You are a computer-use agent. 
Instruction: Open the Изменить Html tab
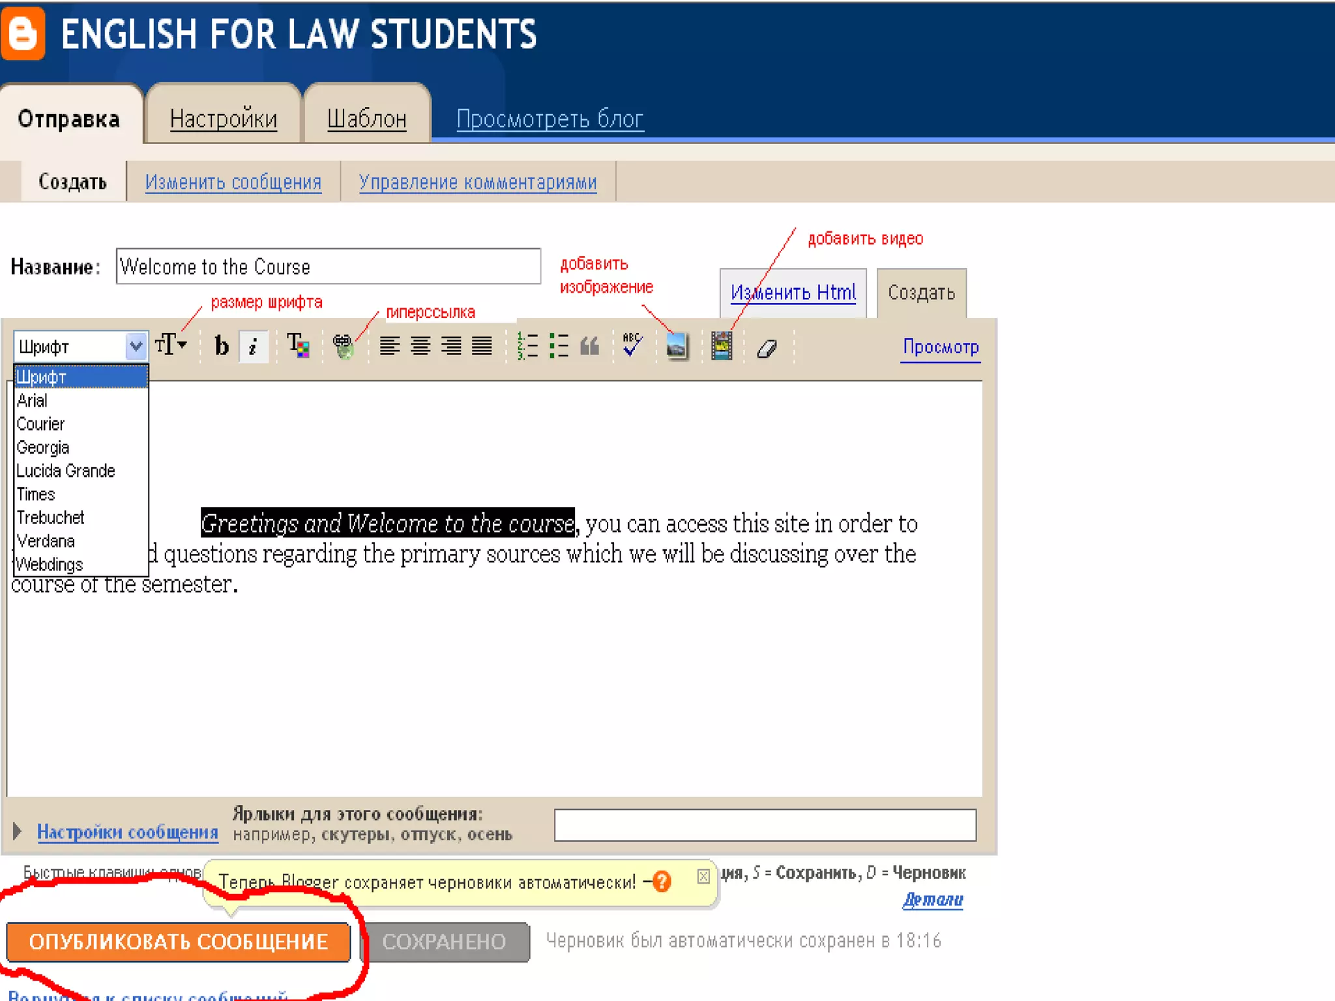click(x=793, y=293)
